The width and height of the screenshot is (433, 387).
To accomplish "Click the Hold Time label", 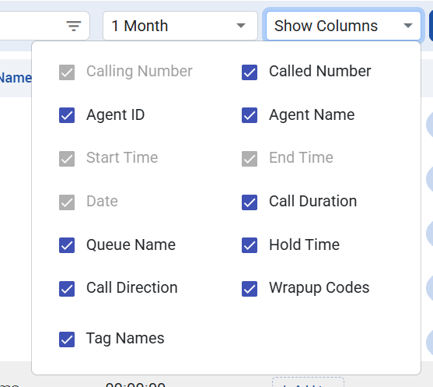I will [x=304, y=245].
